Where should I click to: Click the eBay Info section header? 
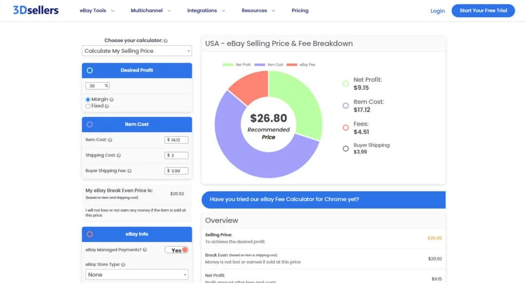tap(137, 234)
